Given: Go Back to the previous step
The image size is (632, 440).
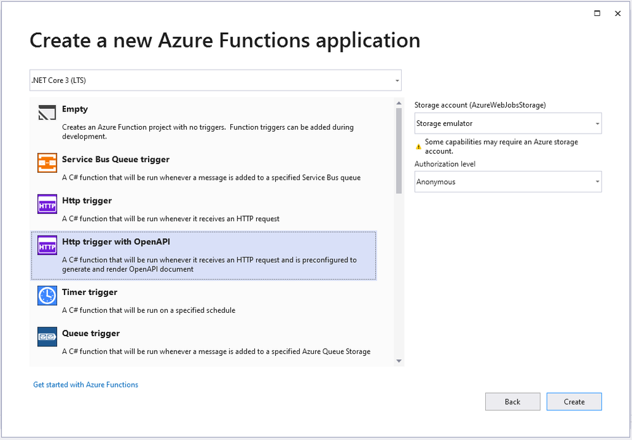Looking at the screenshot, I should pos(512,401).
